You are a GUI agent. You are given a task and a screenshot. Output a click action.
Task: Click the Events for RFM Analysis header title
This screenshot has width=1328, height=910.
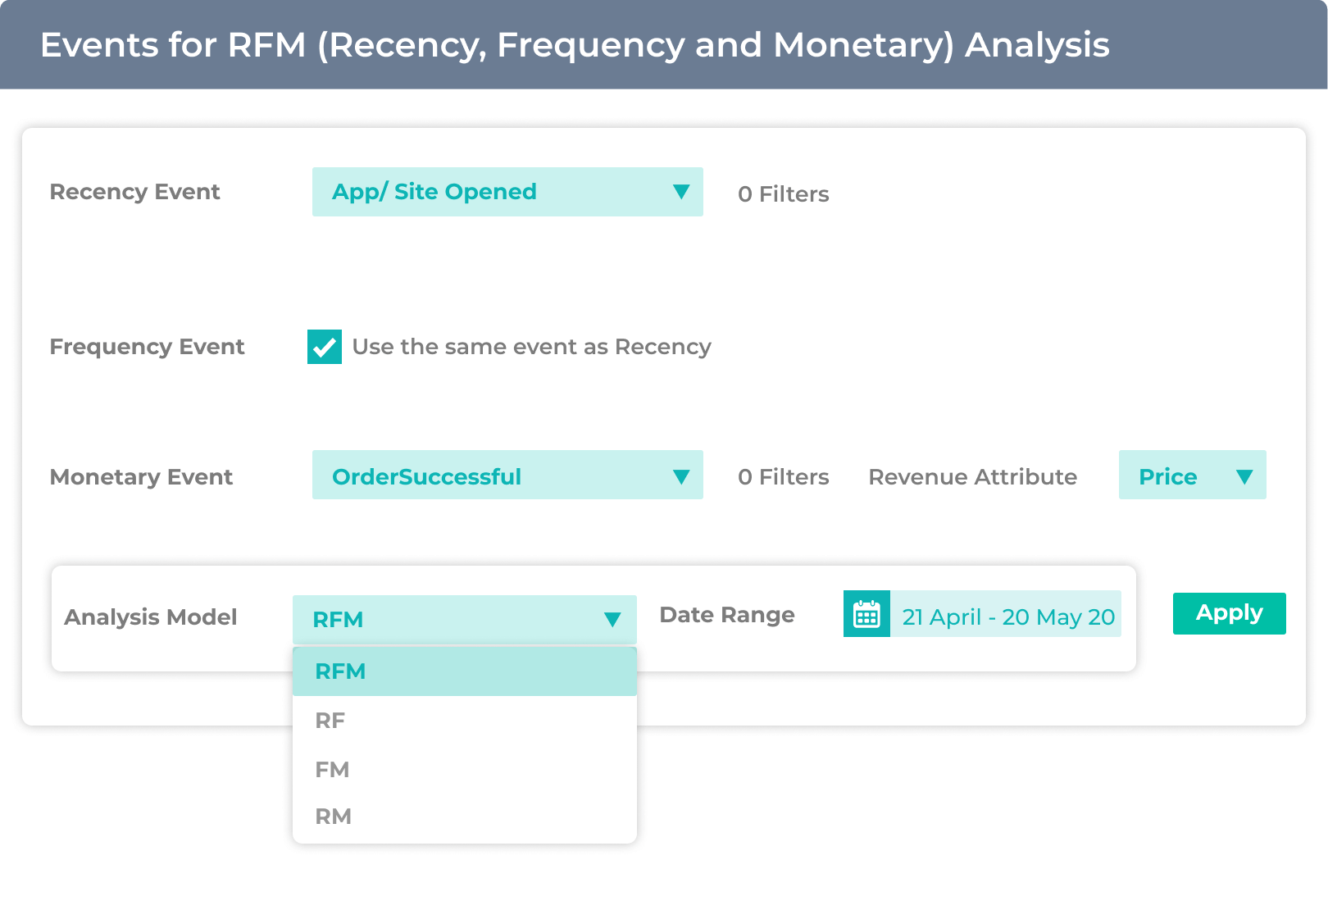575,45
